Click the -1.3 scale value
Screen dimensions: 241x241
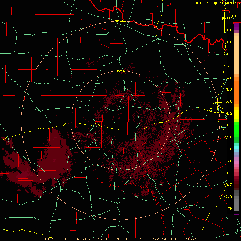click(228, 197)
